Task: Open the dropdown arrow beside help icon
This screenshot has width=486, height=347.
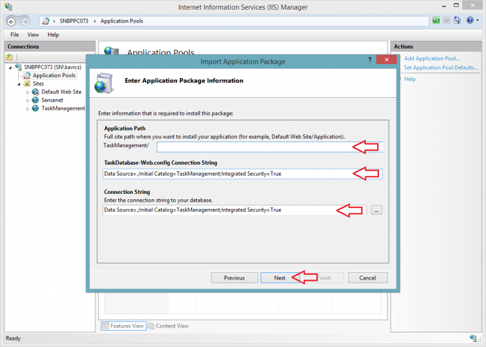Action: [477, 21]
